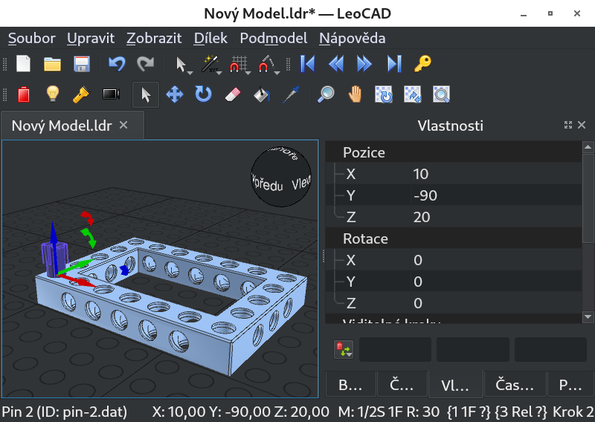Choose the color picker eyedropper tool
The width and height of the screenshot is (595, 422).
click(291, 94)
